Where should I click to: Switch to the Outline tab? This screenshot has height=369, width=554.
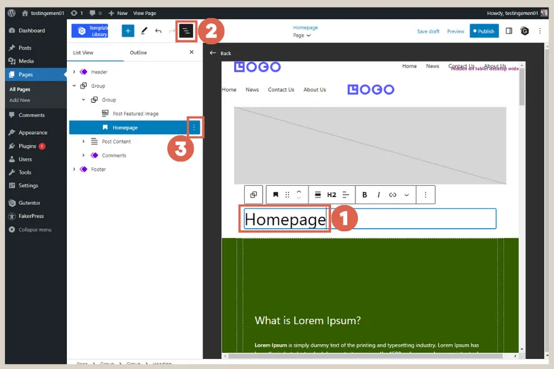pyautogui.click(x=139, y=52)
